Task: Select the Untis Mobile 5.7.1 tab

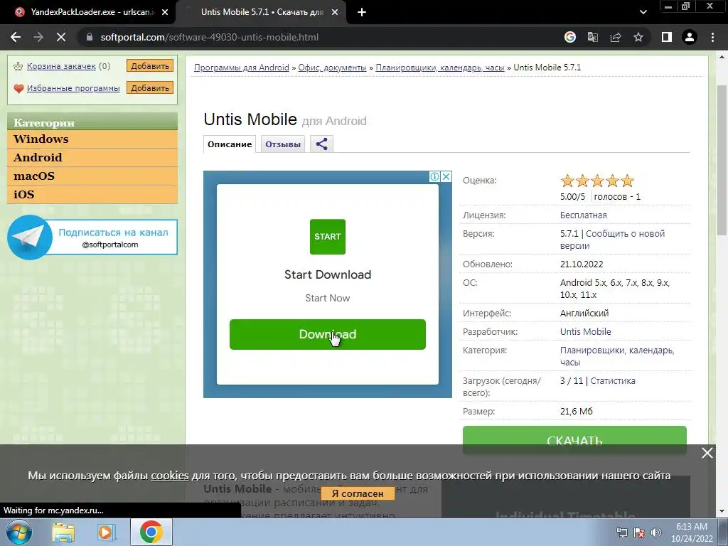Action: coord(261,13)
